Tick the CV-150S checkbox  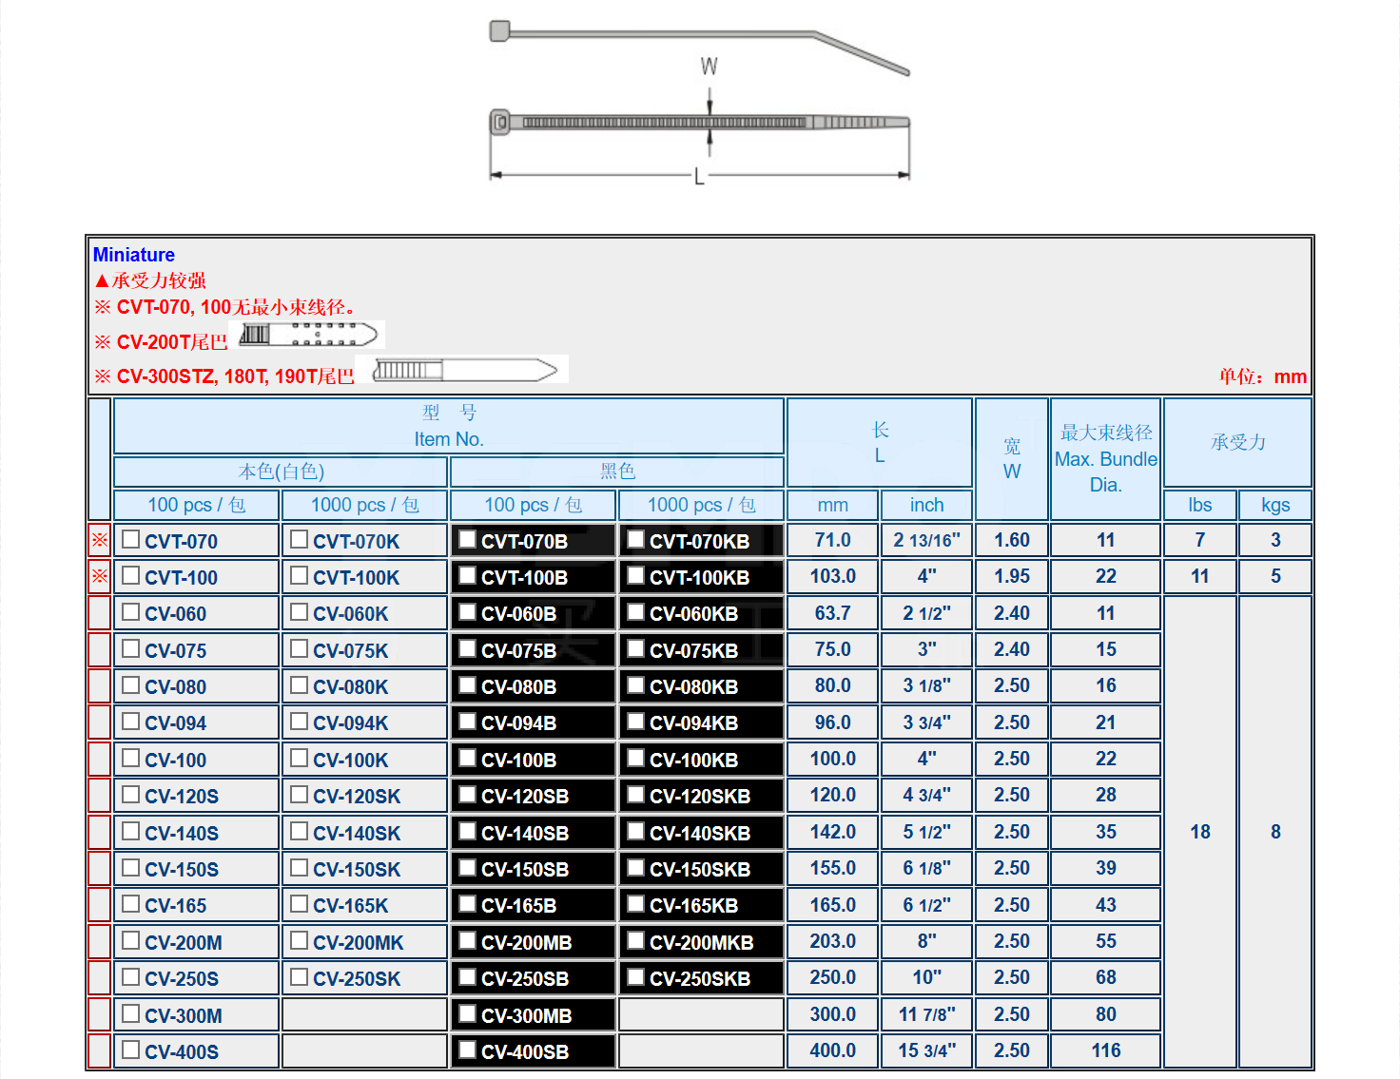tap(131, 867)
